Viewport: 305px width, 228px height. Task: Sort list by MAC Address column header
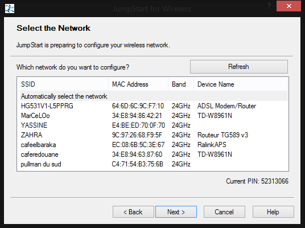click(x=138, y=84)
